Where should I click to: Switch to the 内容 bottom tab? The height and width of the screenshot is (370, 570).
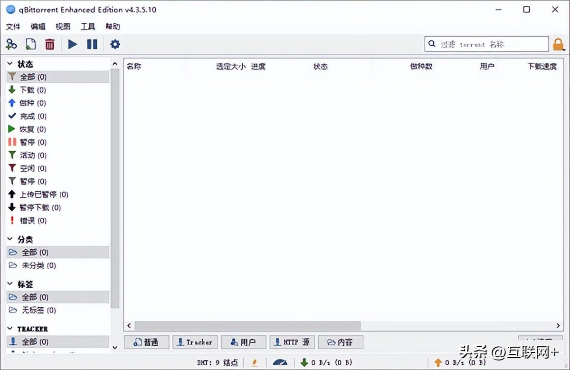click(x=341, y=342)
